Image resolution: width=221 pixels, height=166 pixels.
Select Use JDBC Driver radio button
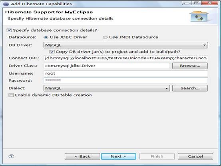(x=46, y=37)
